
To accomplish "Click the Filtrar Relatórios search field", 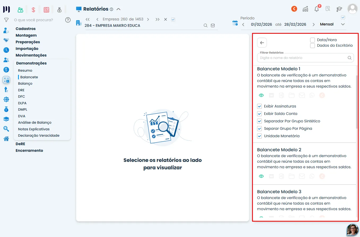I will coord(305,58).
